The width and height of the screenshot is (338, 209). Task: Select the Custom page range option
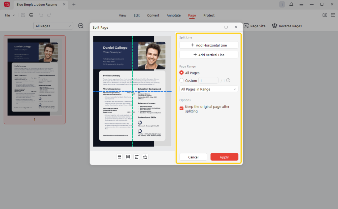[181, 80]
